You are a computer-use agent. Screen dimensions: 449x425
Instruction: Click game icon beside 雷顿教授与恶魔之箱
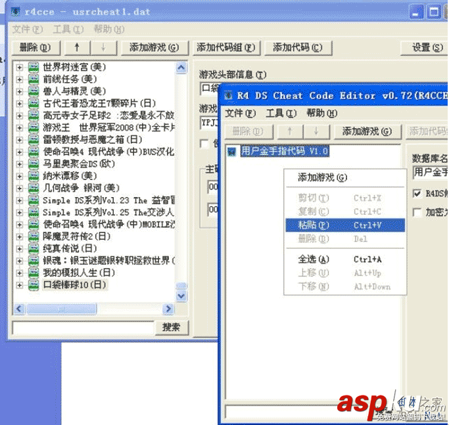[34, 140]
